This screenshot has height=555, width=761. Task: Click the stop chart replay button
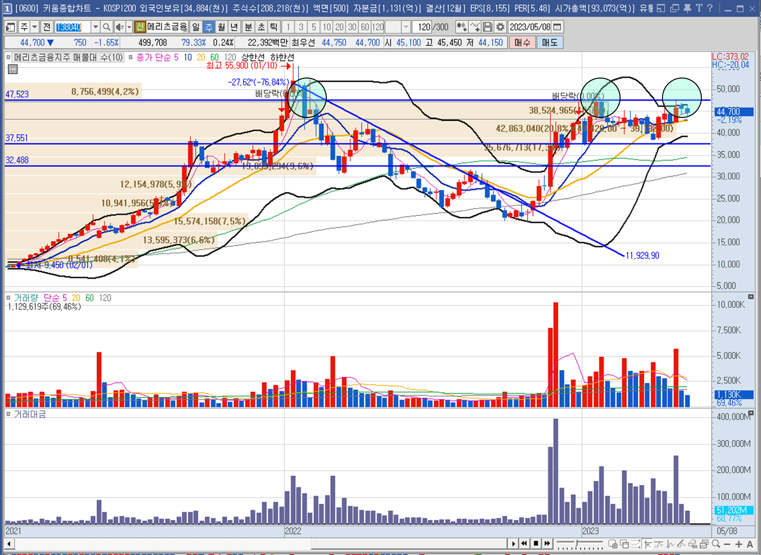coord(536,544)
